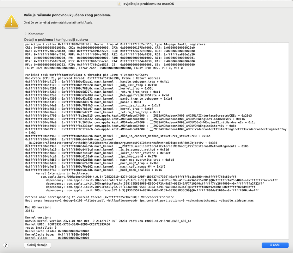Click the 23B81 version number
Image resolution: width=293 pixels, height=253 pixels.
point(29,211)
